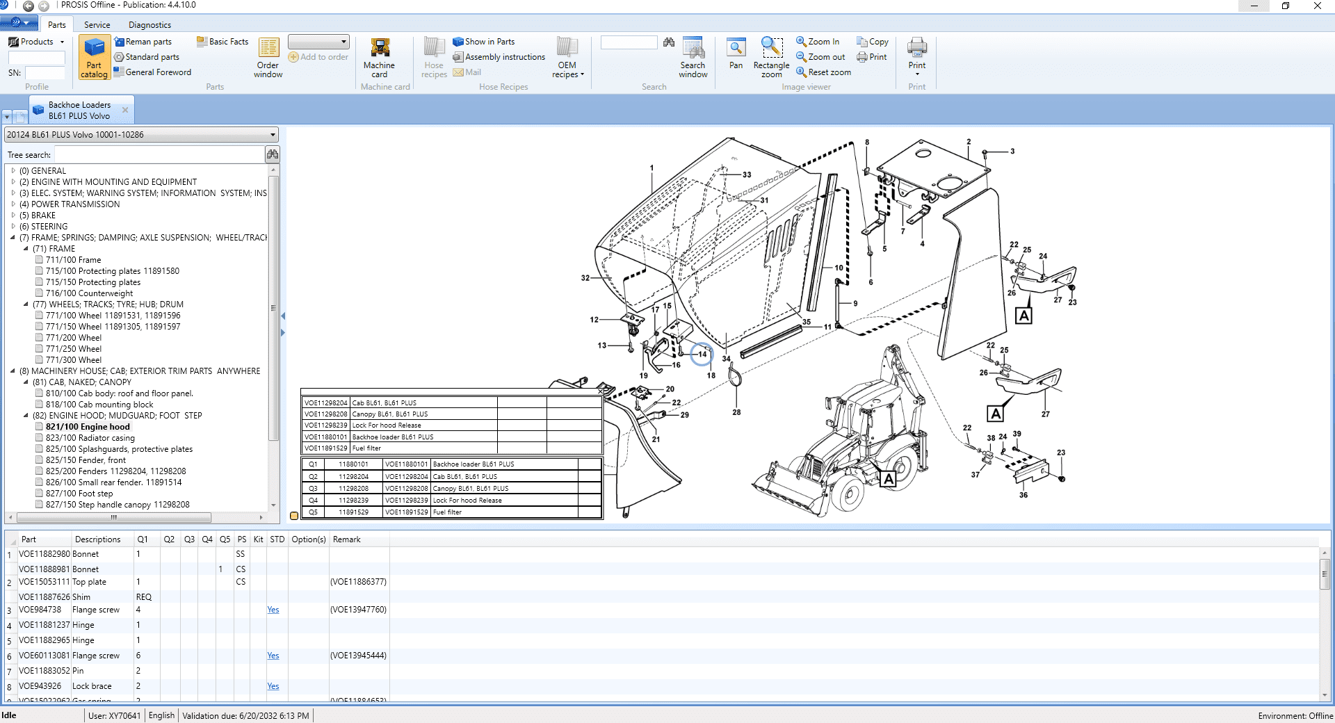
Task: Switch to the Diagnostics tab
Action: point(149,25)
